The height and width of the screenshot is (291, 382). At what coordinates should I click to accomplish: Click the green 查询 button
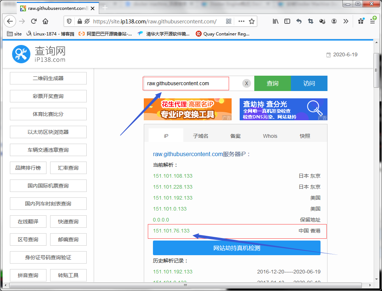click(x=272, y=83)
